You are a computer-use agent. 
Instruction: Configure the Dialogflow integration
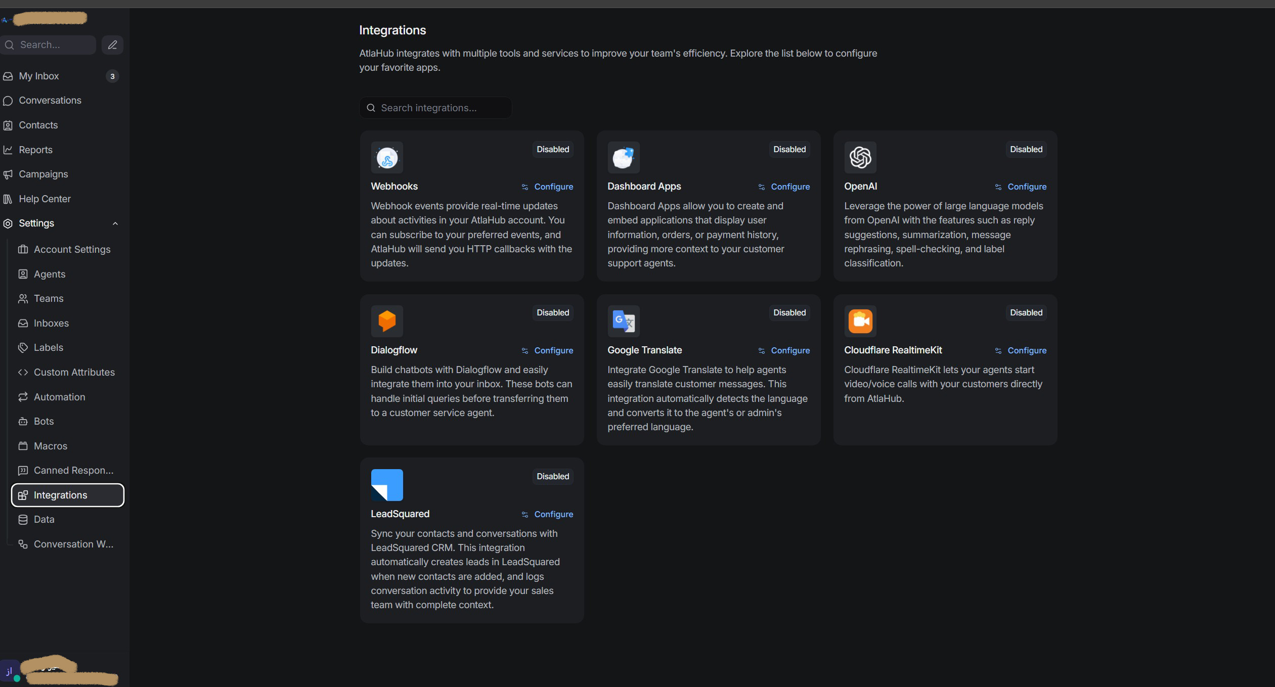pos(547,351)
